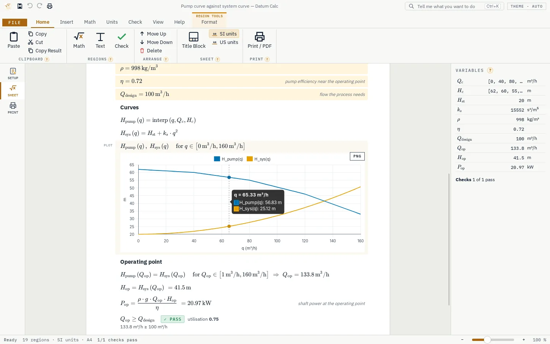Move the region down
The width and height of the screenshot is (550, 344).
(x=156, y=42)
